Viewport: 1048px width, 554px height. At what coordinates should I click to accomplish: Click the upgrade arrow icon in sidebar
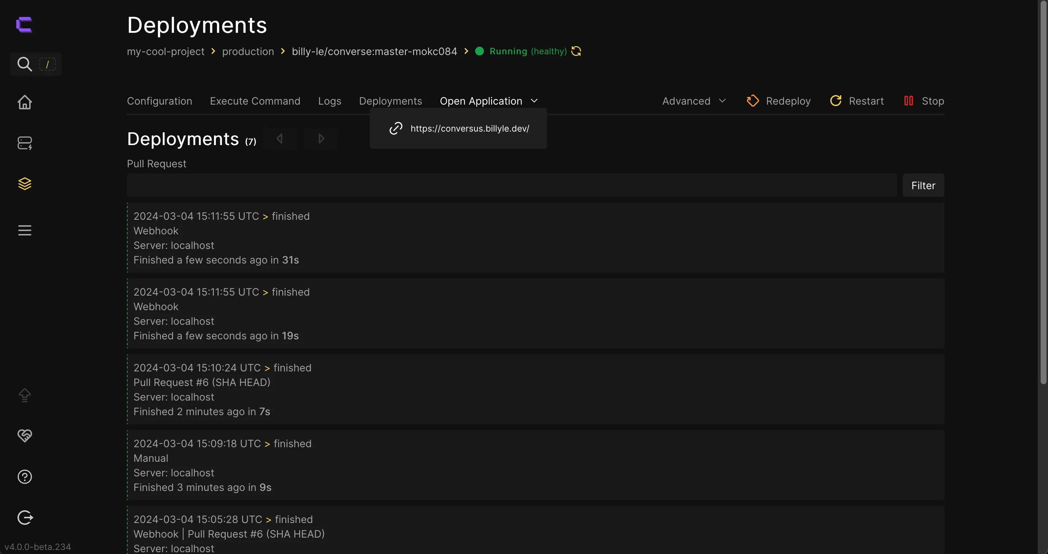click(x=24, y=395)
